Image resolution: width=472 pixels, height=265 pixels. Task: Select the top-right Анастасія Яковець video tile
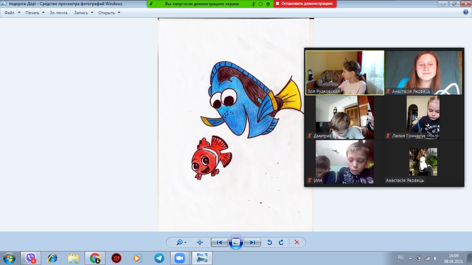click(x=423, y=73)
